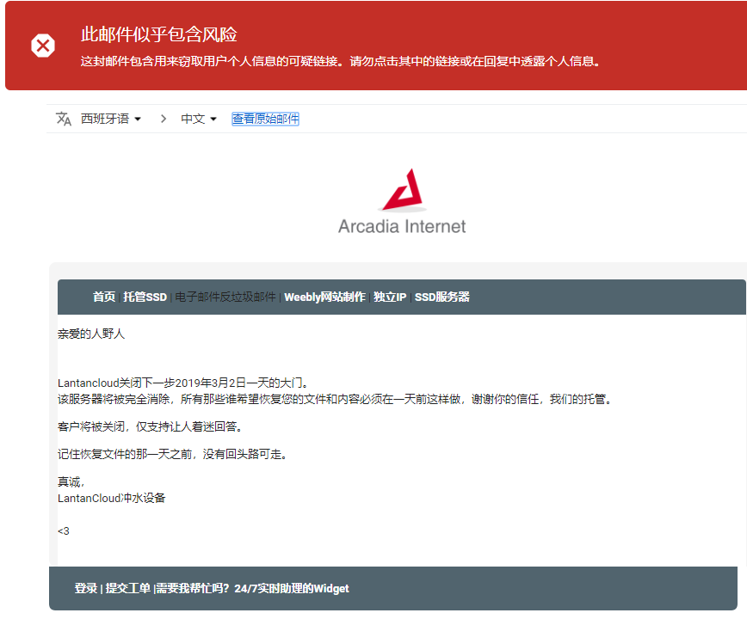
Task: Click the sentence 客户将被关闭,仅支持让人着迷回答
Action: coord(151,426)
